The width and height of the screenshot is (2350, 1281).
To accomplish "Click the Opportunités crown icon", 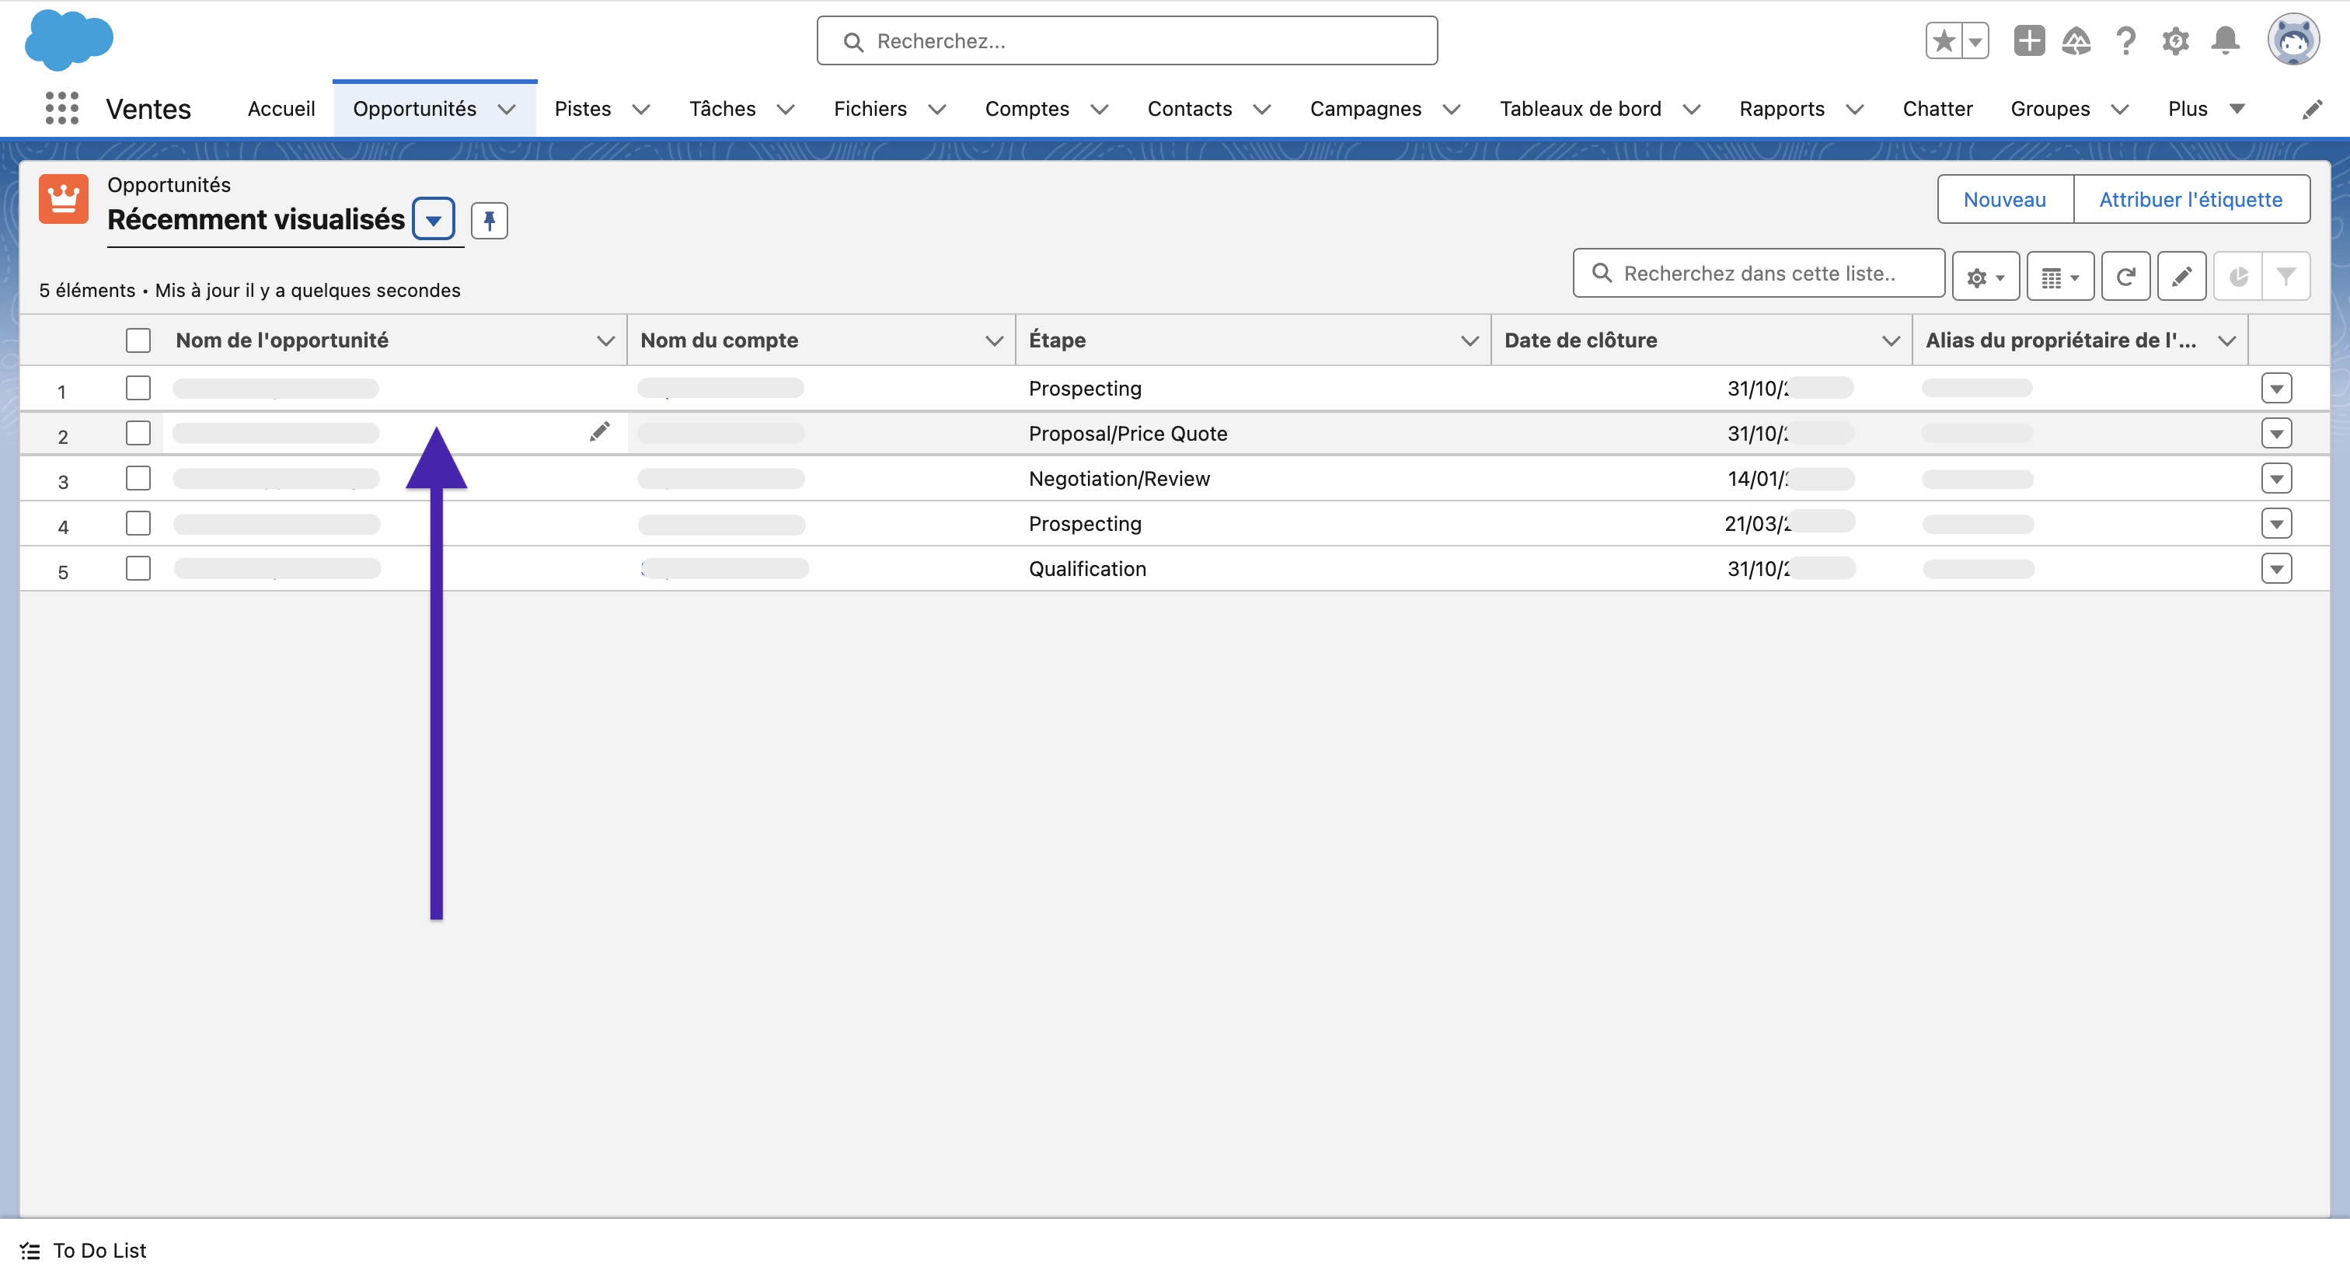I will point(63,199).
